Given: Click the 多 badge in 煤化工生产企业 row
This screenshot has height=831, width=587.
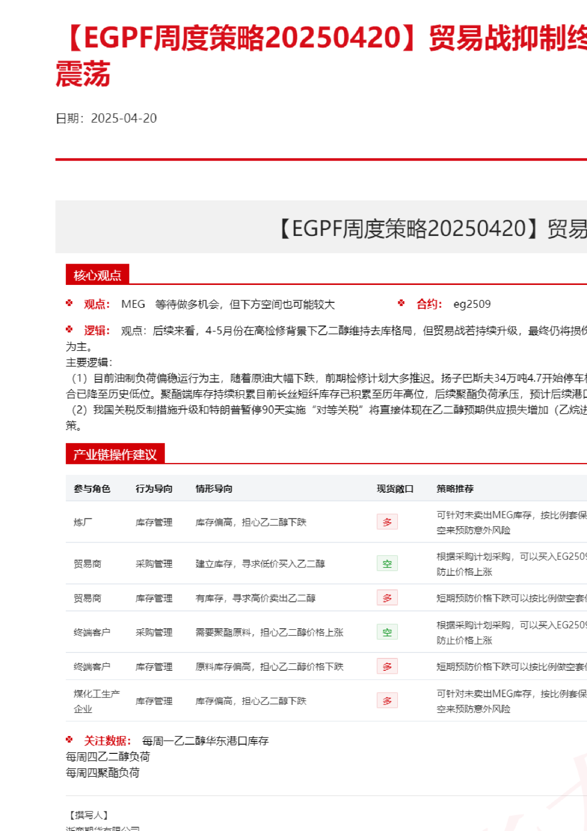Looking at the screenshot, I should coord(387,700).
